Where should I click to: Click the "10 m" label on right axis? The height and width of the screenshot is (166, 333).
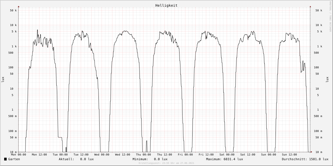[x=319, y=152]
